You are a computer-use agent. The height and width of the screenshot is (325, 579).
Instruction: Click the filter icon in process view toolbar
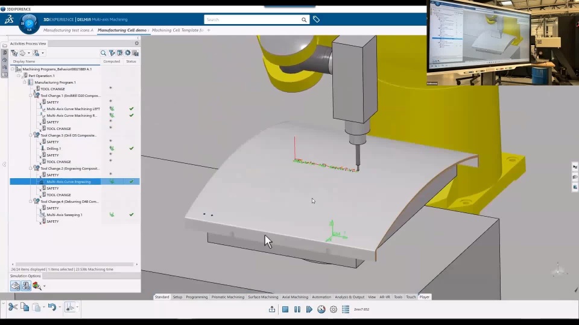(112, 53)
